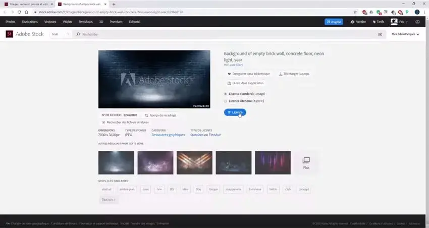Open new browser tab
Image resolution: width=429 pixels, height=228 pixels.
click(114, 4)
